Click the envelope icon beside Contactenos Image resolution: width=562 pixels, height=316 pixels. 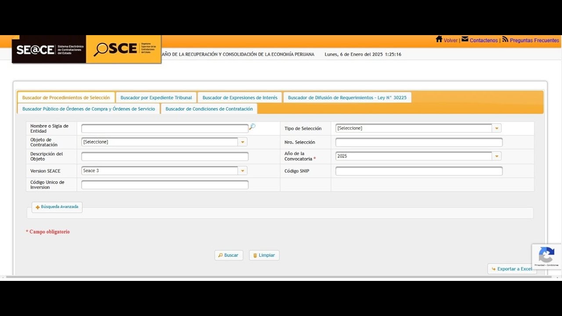(x=465, y=39)
